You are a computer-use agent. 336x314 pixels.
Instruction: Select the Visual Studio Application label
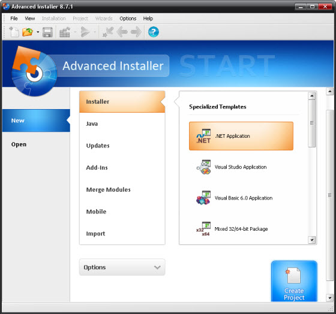pos(241,167)
